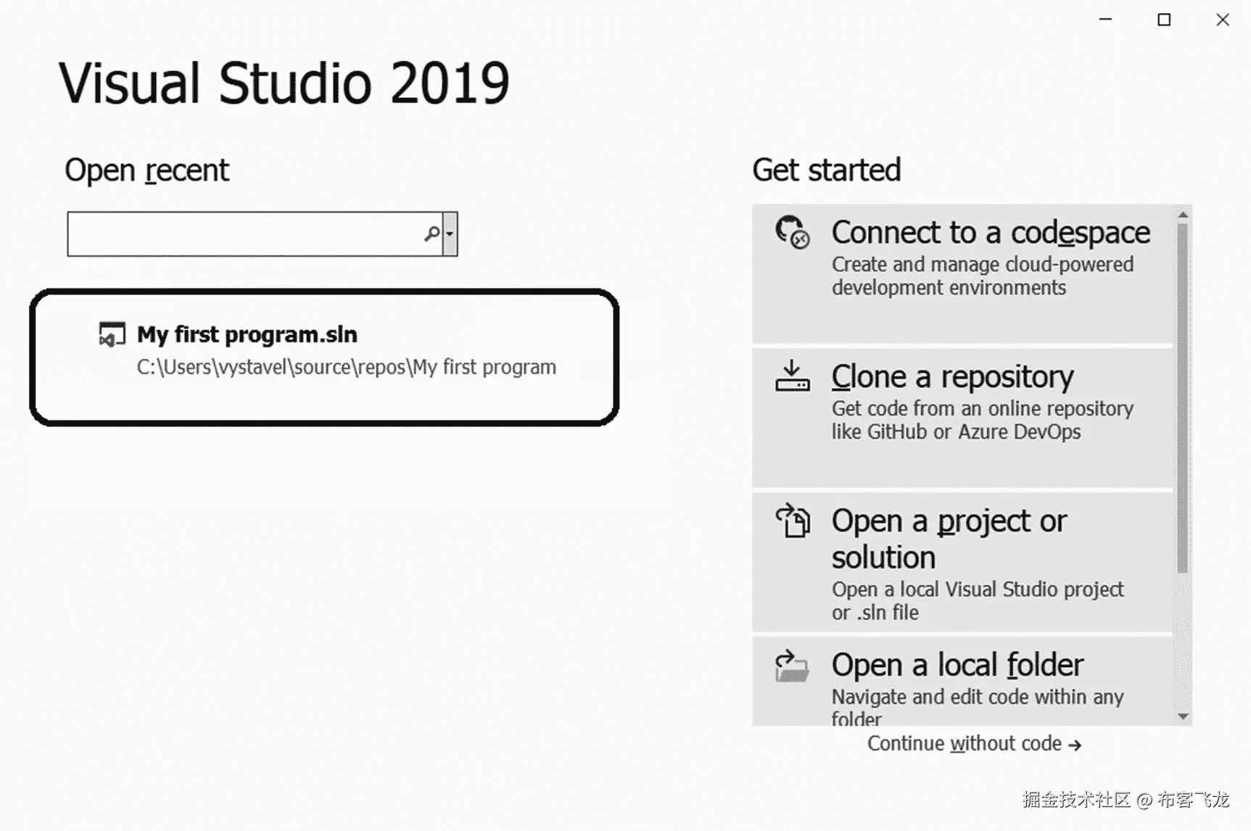Click the magnifier search icon in recent box

coord(432,233)
